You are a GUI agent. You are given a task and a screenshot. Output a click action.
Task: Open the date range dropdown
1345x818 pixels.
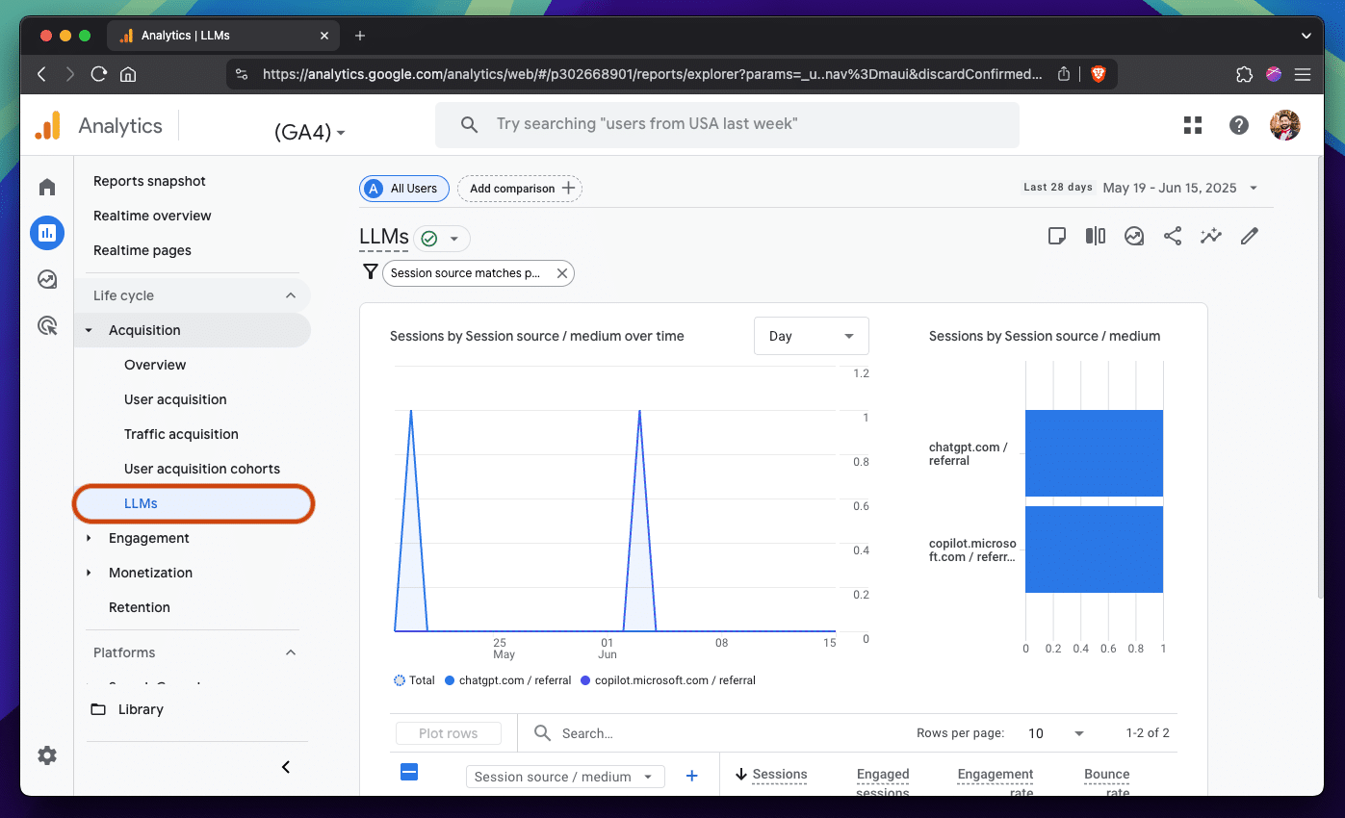(x=1180, y=188)
